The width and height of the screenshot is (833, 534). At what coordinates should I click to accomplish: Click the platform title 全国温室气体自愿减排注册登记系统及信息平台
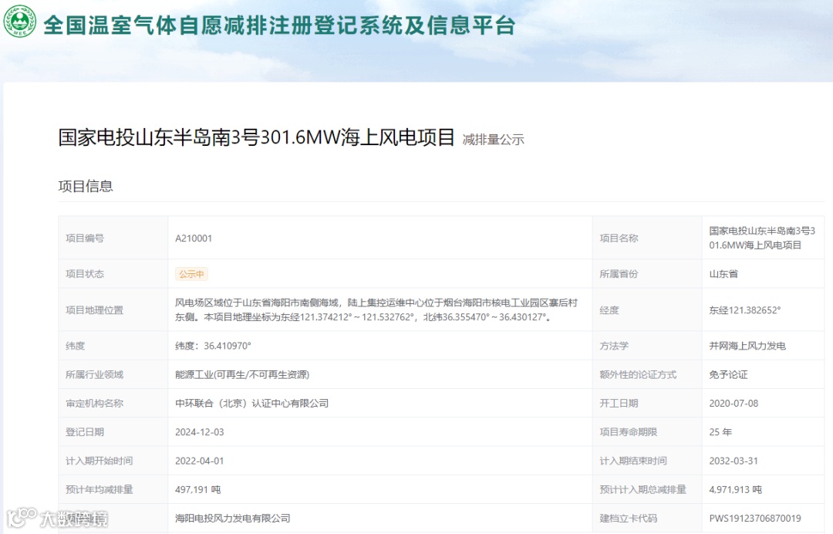coord(279,25)
